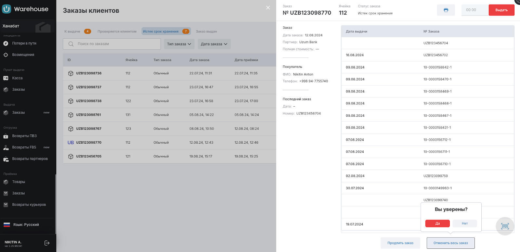Click the box icon for order UZB123098736
Image resolution: width=520 pixels, height=252 pixels.
point(71,73)
